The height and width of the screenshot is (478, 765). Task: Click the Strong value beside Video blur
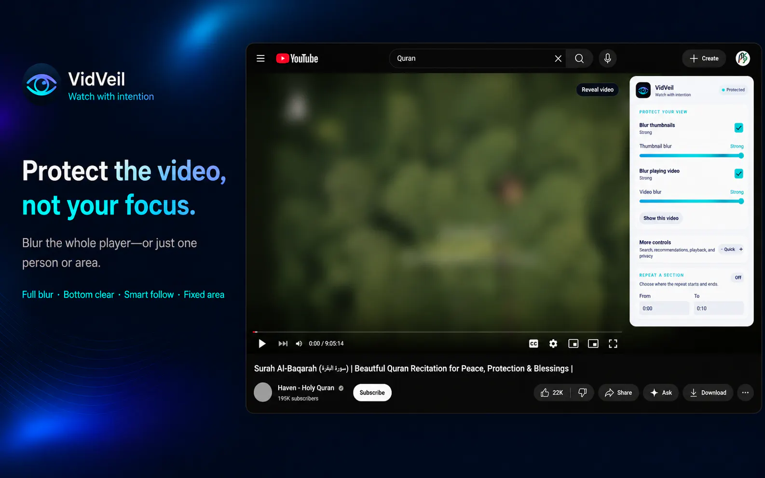point(737,192)
